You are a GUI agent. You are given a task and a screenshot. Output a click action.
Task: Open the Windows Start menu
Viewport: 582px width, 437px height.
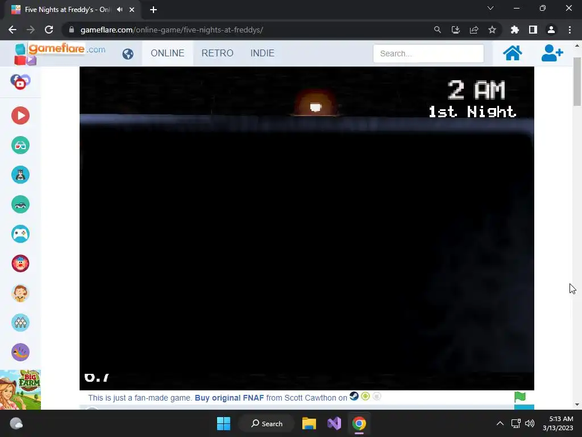click(223, 423)
